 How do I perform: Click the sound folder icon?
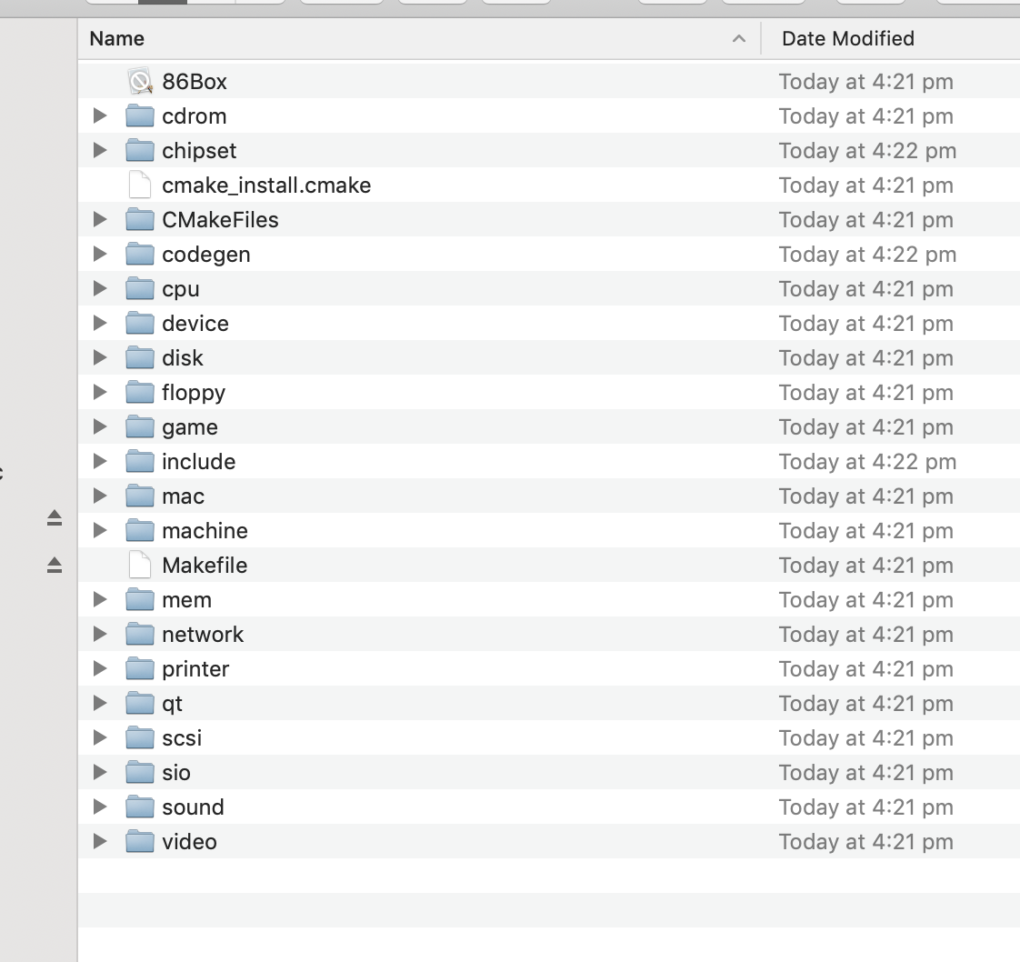pyautogui.click(x=140, y=807)
